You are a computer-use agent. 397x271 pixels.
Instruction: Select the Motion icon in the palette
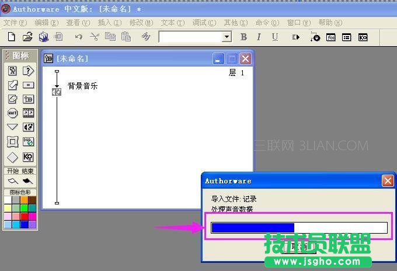pyautogui.click(x=12, y=85)
